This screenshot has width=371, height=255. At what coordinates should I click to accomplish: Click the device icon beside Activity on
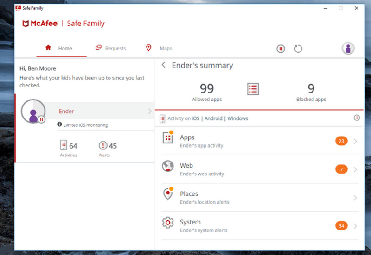click(162, 119)
